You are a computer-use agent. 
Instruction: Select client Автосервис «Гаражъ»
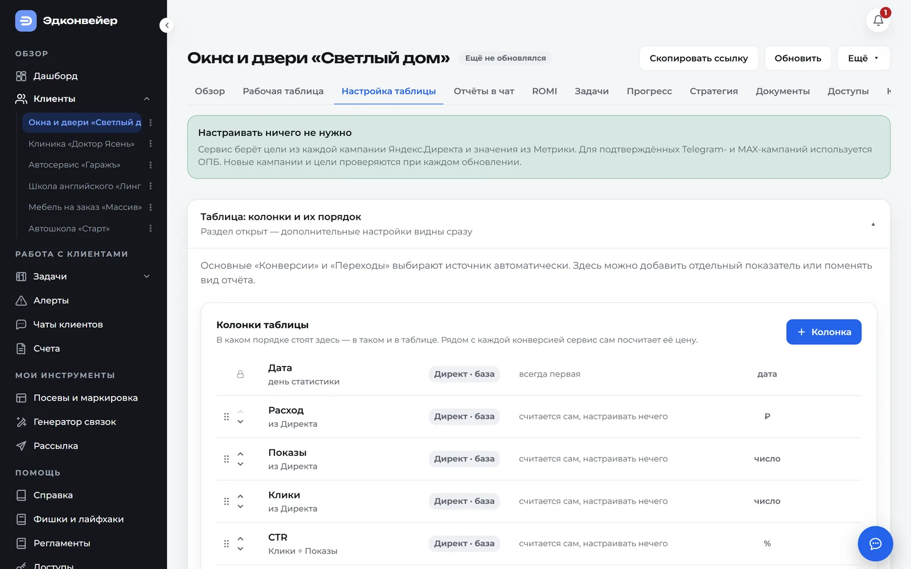click(x=75, y=165)
